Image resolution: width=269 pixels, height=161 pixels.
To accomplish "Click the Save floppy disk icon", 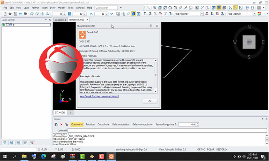I will (x=15, y=14).
